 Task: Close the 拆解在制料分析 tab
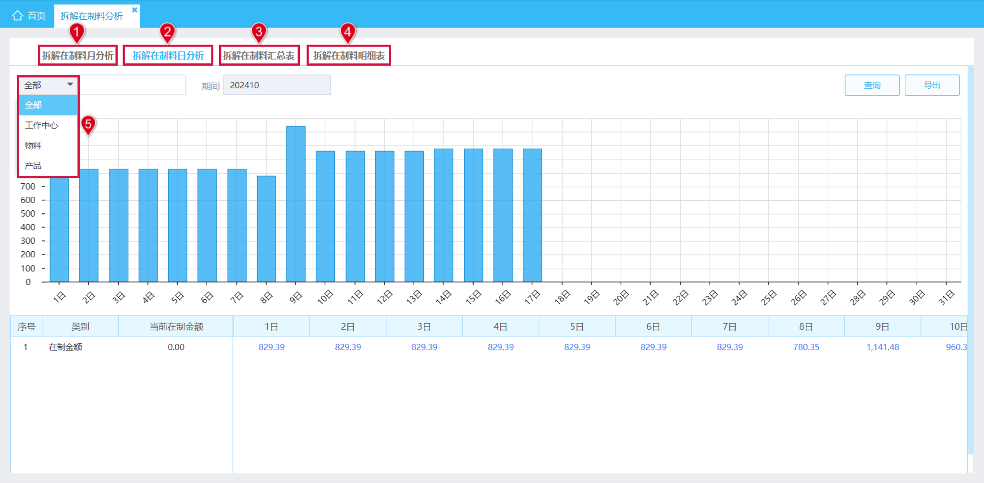(x=135, y=10)
